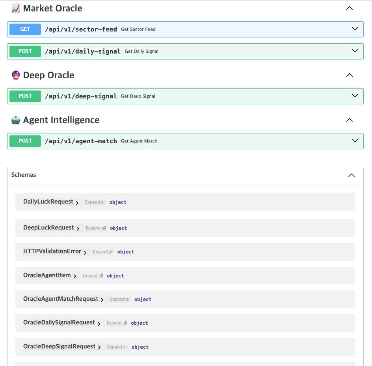Expand the OracleAgentMatchRequest schema arrow
The image size is (372, 366).
pos(102,300)
